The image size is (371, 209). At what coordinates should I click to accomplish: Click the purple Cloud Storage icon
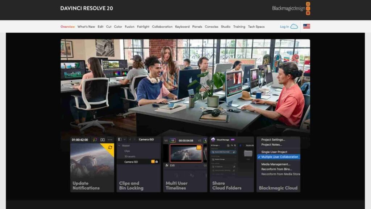tap(213, 140)
